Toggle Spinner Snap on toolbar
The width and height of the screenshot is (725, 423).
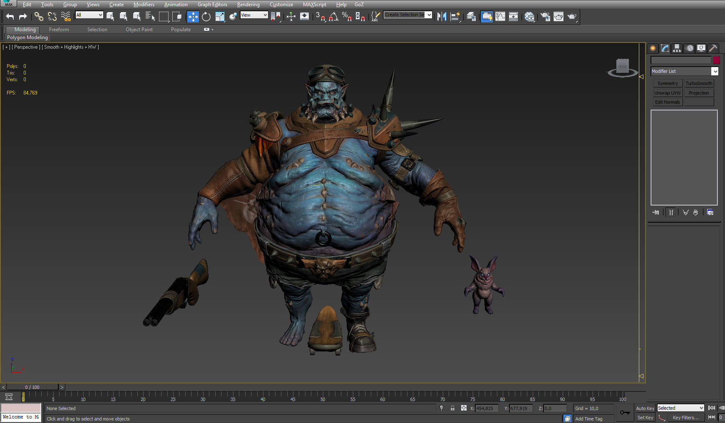[x=360, y=16]
